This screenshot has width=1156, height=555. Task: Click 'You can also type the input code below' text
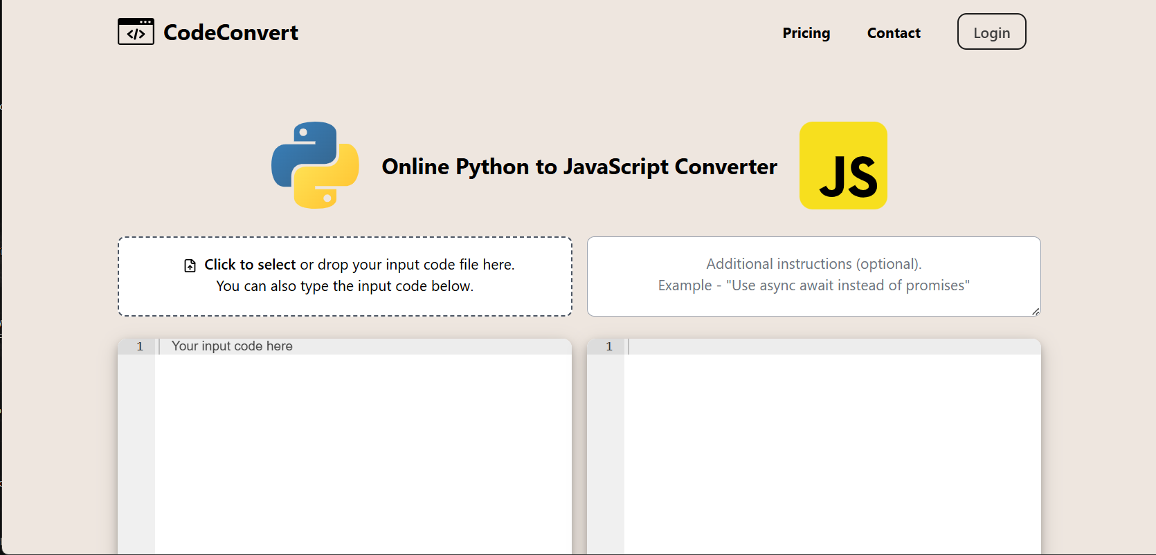click(345, 286)
